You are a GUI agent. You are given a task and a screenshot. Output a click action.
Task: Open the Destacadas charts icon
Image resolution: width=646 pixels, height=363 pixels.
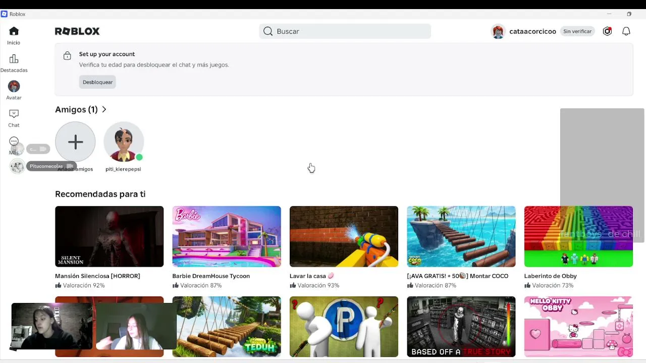coord(14,59)
